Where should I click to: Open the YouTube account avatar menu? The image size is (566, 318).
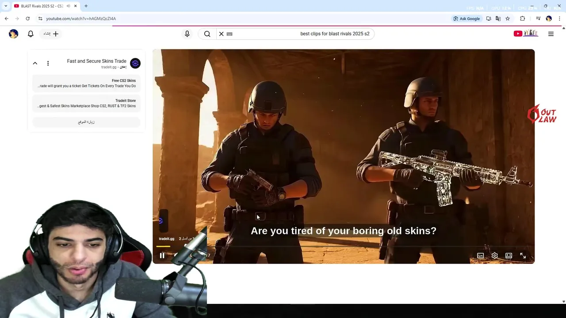pyautogui.click(x=13, y=34)
